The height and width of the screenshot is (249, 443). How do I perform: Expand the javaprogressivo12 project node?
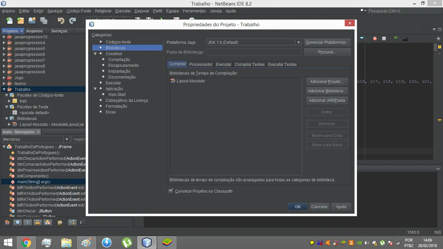point(4,37)
